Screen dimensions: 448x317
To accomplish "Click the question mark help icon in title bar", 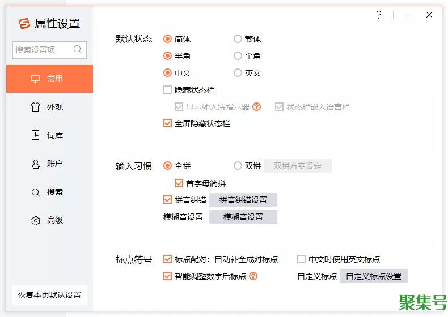I will 379,15.
